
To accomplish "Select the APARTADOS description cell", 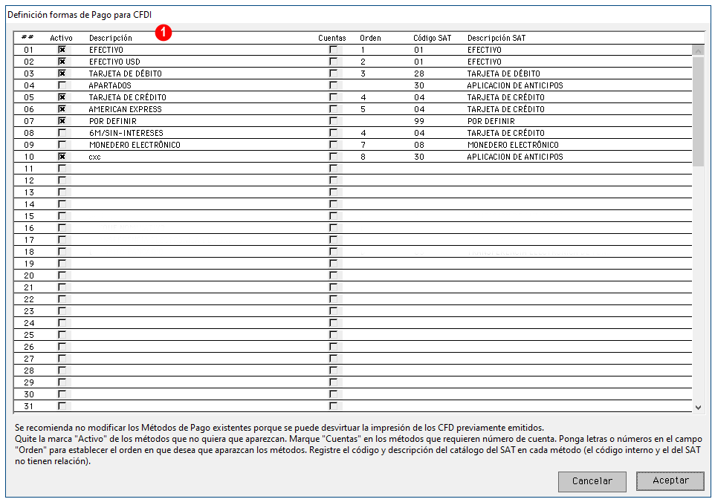I will pos(110,85).
